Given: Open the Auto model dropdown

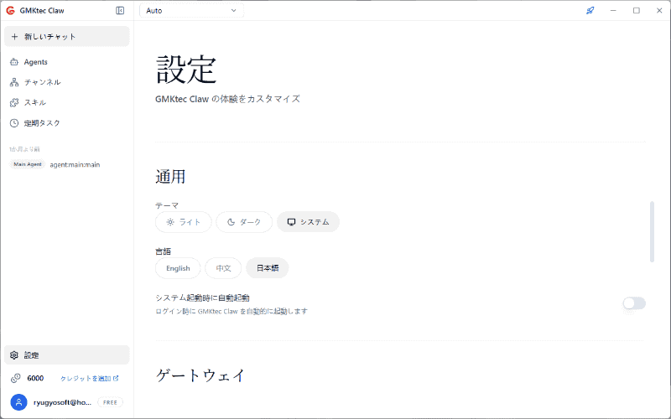Looking at the screenshot, I should coord(191,11).
